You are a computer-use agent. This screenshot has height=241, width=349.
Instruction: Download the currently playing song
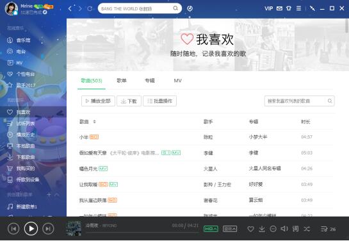tap(262, 229)
